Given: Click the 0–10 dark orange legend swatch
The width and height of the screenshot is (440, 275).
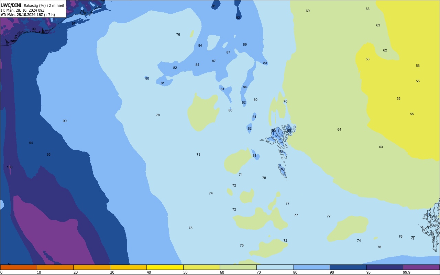Looking at the screenshot, I should pyautogui.click(x=19, y=267).
